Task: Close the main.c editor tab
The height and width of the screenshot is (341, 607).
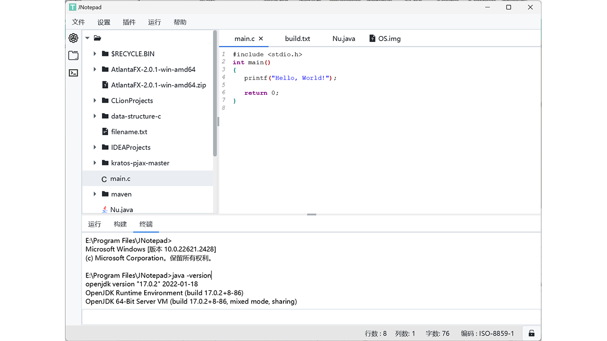Action: (x=260, y=38)
